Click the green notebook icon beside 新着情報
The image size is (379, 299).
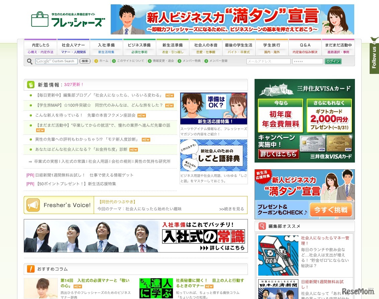30,85
